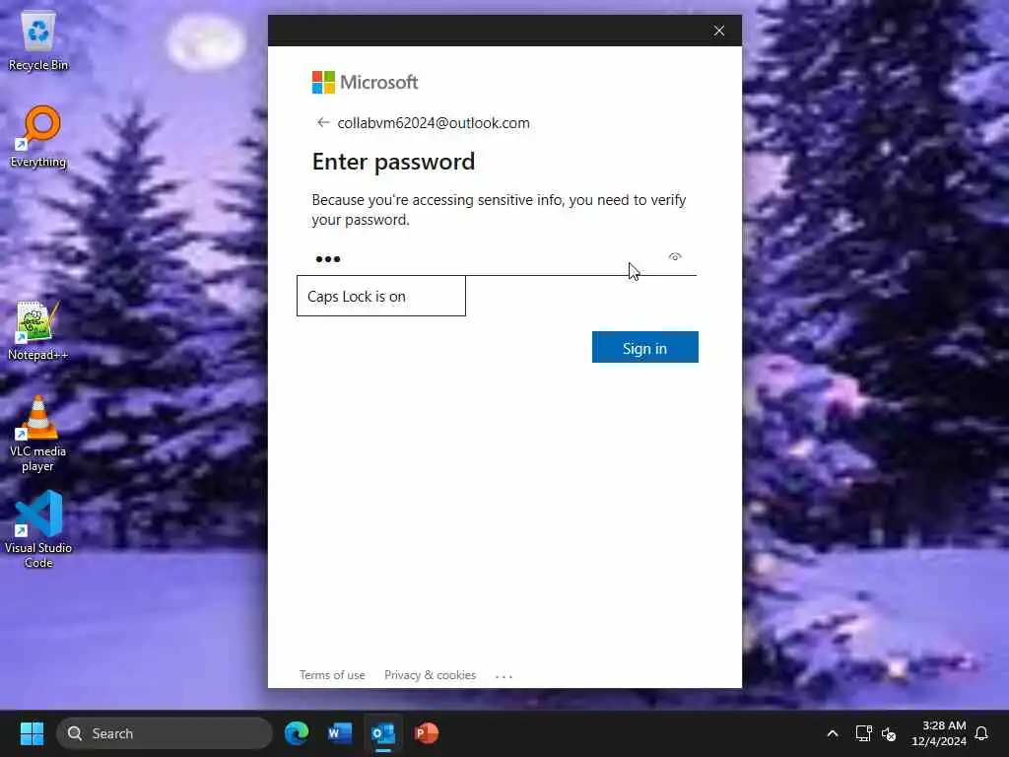Open the Privacy & cookies link

(x=430, y=675)
